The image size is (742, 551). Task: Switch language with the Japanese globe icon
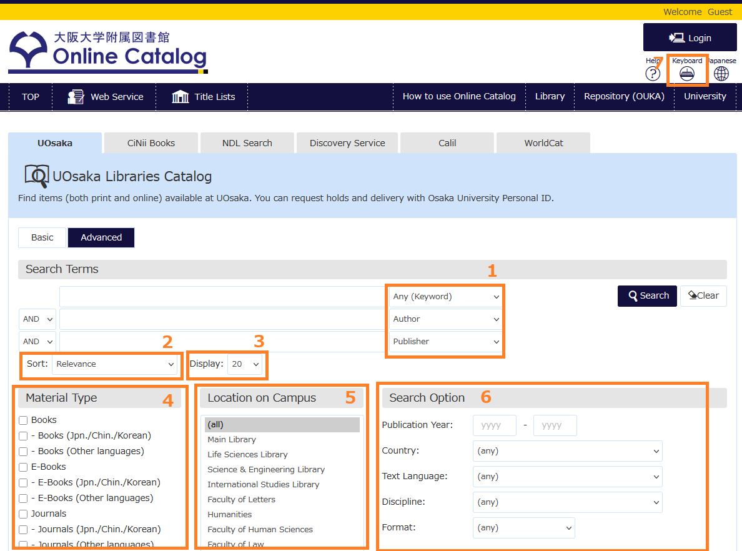[721, 74]
